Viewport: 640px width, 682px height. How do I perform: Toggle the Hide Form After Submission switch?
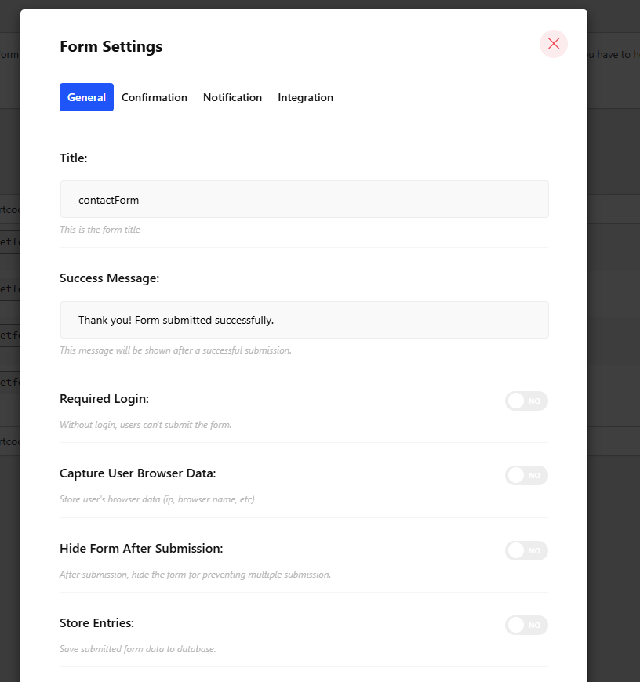tap(526, 550)
